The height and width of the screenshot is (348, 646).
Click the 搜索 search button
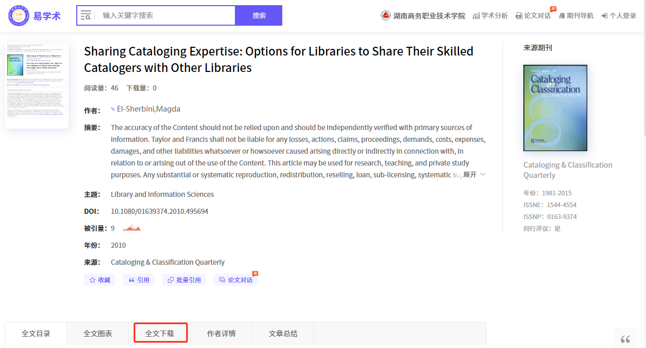click(259, 15)
